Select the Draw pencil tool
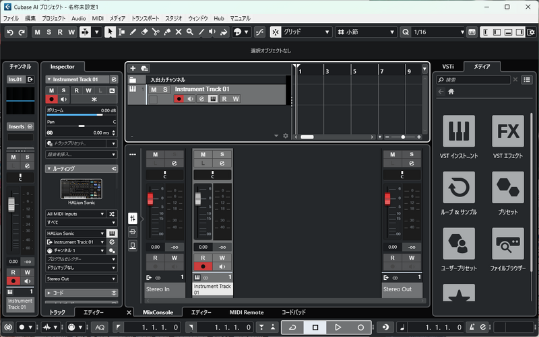 click(133, 32)
